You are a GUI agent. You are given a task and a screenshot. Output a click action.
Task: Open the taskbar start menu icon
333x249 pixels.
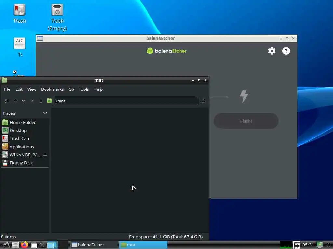[x=6, y=245]
